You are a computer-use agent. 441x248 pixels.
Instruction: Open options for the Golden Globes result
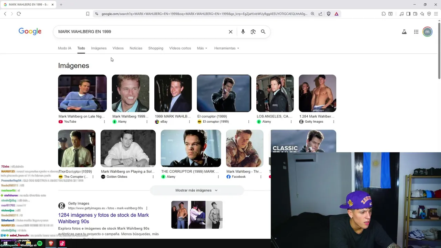click(153, 177)
